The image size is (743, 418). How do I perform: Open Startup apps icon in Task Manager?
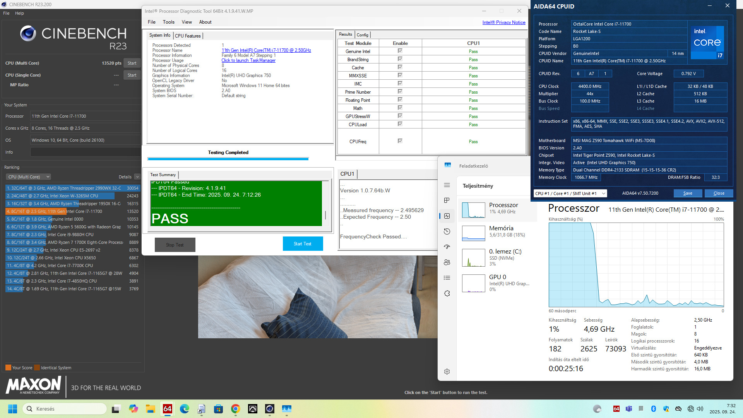coord(447,247)
